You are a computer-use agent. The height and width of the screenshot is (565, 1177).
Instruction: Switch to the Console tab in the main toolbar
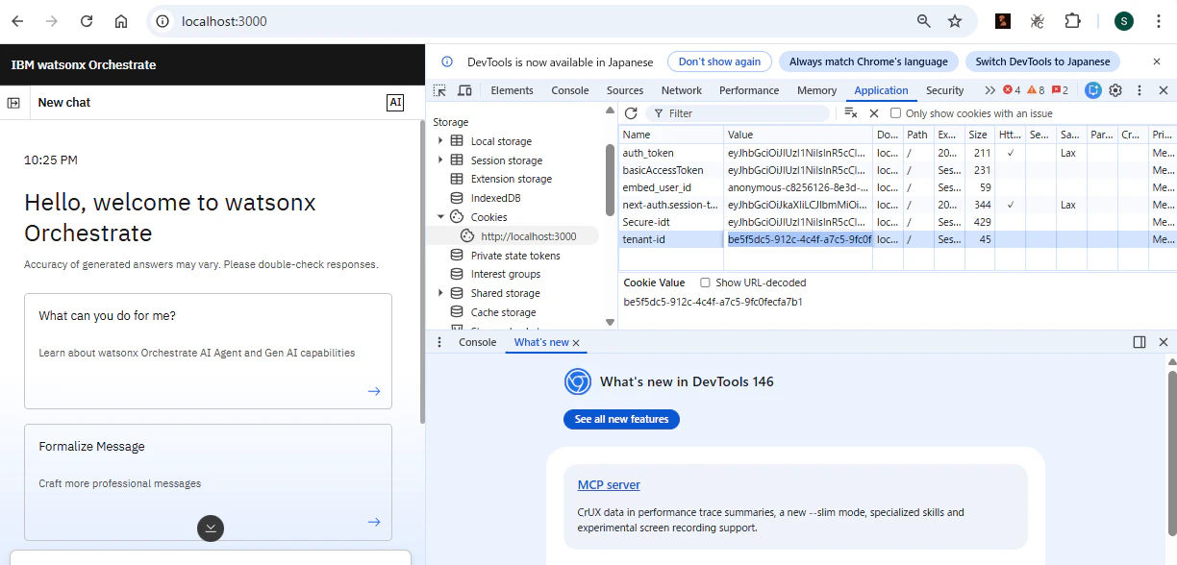click(x=569, y=90)
